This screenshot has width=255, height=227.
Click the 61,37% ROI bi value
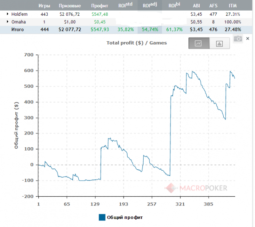click(x=174, y=30)
